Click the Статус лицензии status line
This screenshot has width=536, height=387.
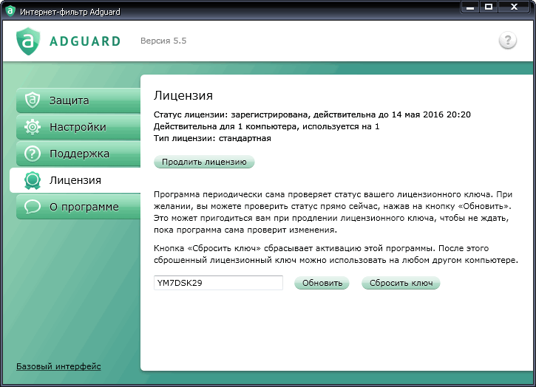point(312,114)
